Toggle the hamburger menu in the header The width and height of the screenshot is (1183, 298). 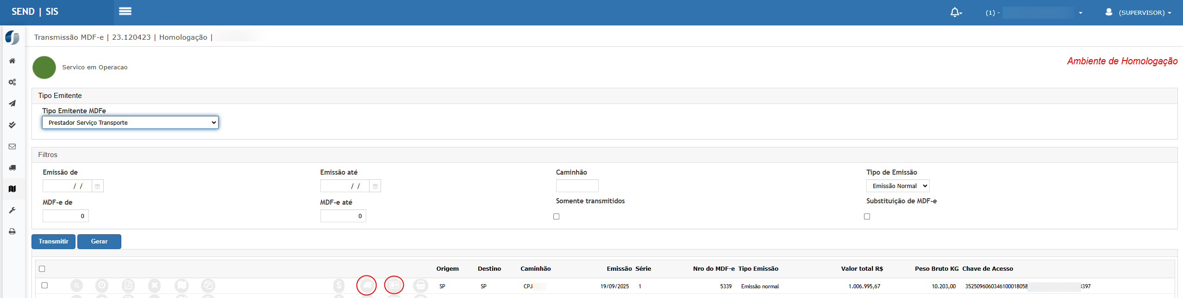[x=125, y=12]
